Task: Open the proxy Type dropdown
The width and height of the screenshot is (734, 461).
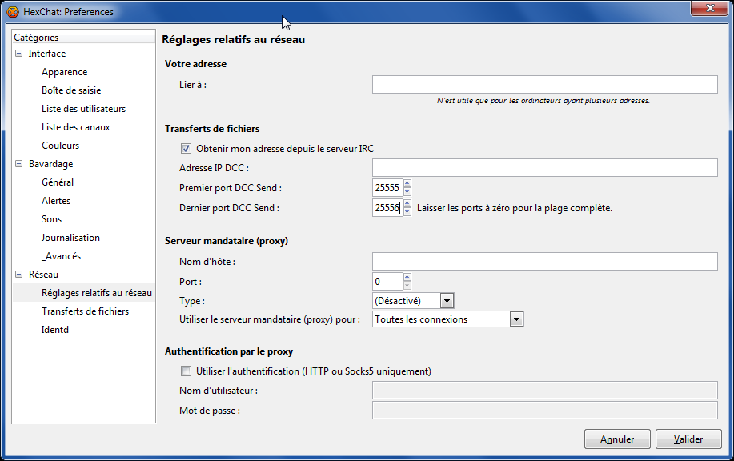Action: pyautogui.click(x=447, y=300)
